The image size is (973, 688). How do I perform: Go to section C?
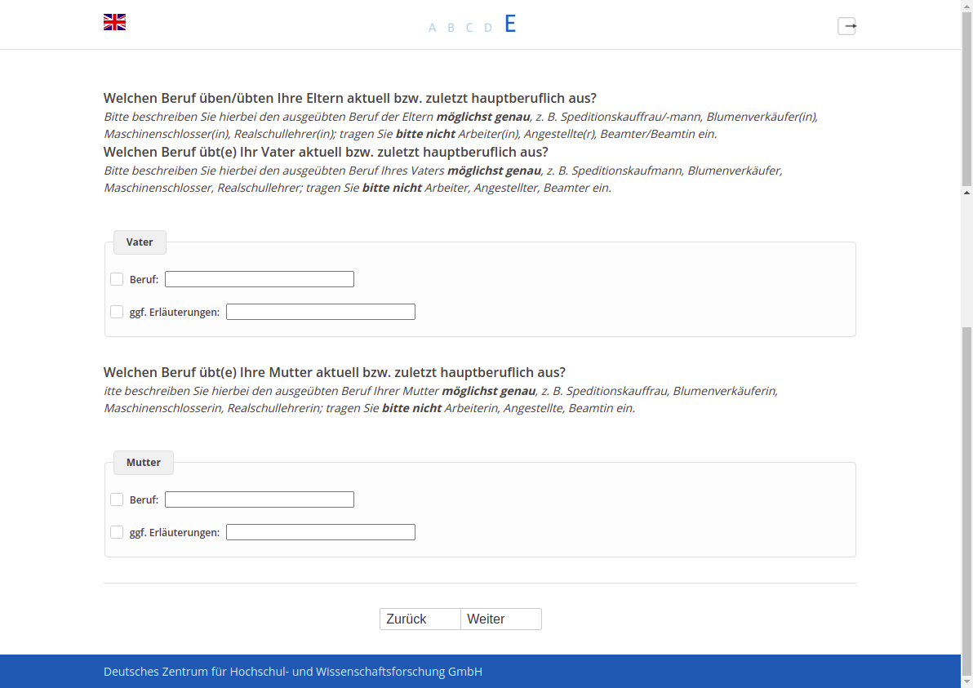469,28
